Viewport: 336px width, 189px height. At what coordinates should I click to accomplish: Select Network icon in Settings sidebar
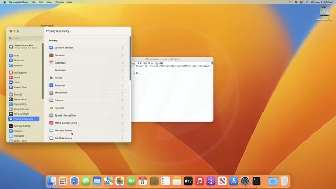pos(11,65)
